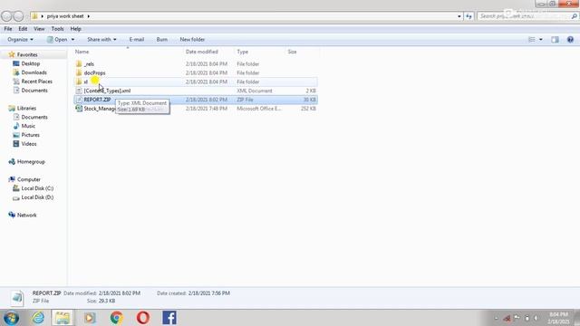The width and height of the screenshot is (580, 326).
Task: Click the Change your view icon
Action: (x=532, y=40)
